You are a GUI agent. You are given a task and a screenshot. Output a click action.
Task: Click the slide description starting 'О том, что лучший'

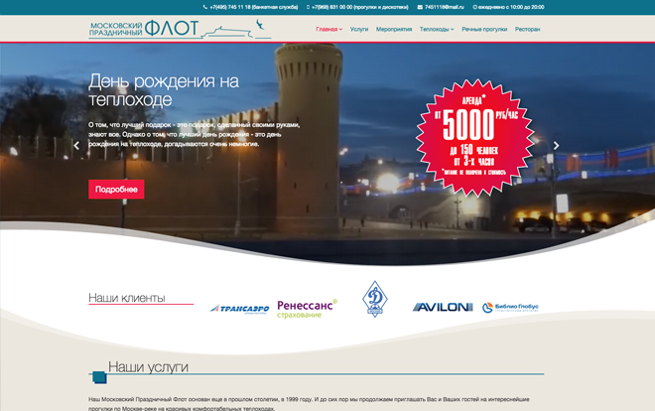coord(195,134)
